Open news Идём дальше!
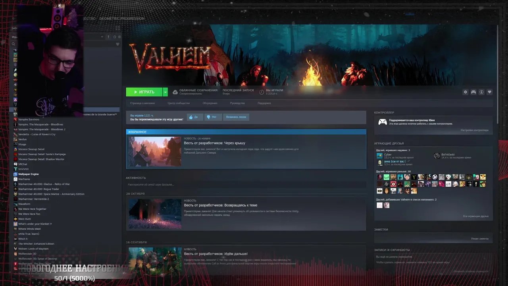 pos(216,254)
